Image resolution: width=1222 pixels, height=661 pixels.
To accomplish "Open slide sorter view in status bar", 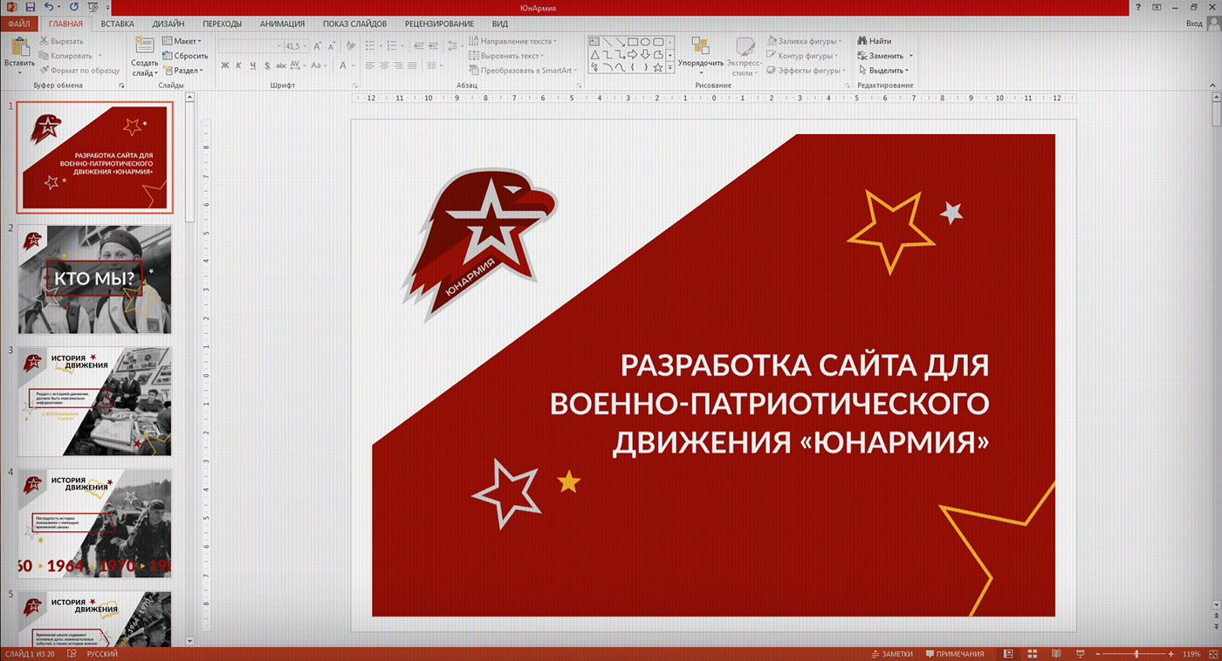I will point(1032,653).
